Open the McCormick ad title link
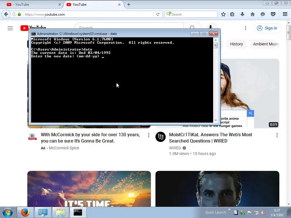291x218 pixels. point(90,138)
